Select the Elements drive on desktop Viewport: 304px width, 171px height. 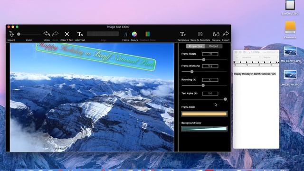[x=290, y=28]
